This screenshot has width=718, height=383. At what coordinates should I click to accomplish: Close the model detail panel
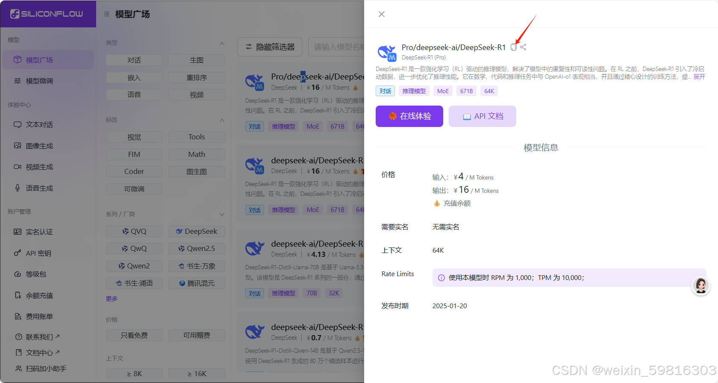coord(382,14)
